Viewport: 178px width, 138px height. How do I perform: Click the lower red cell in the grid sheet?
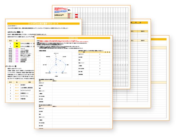tap(76, 17)
